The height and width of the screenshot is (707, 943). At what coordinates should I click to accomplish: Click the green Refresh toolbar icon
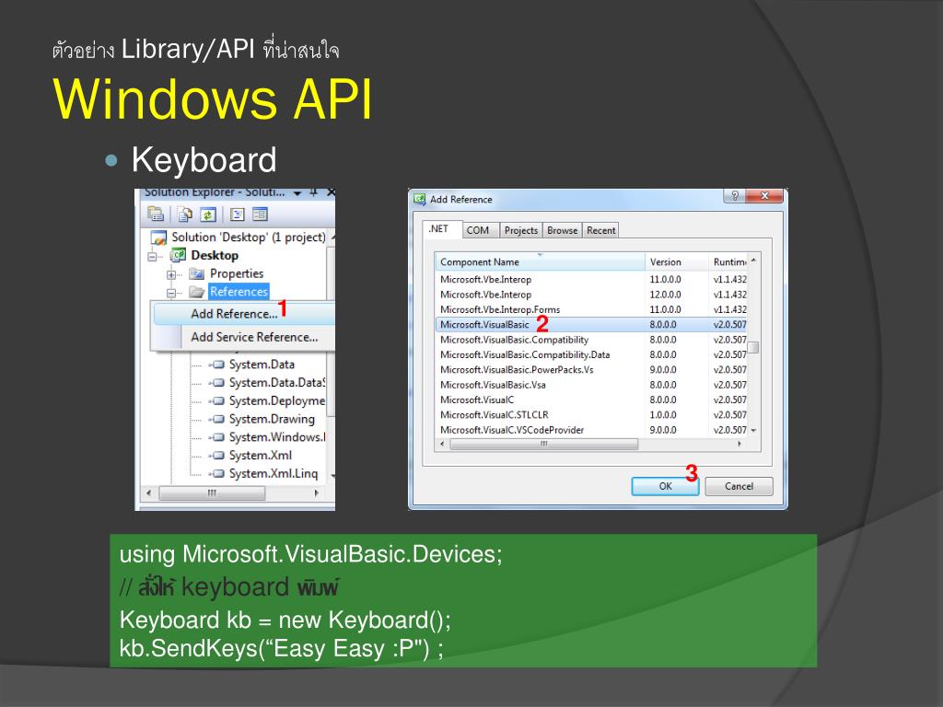click(x=208, y=214)
